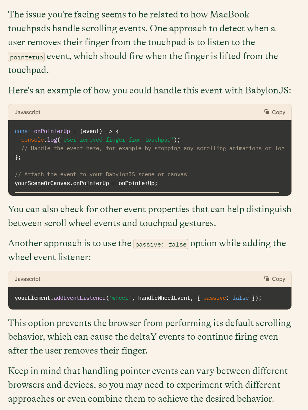
Task: Click the paragraph starting "Keep in mind"
Action: click(x=148, y=385)
